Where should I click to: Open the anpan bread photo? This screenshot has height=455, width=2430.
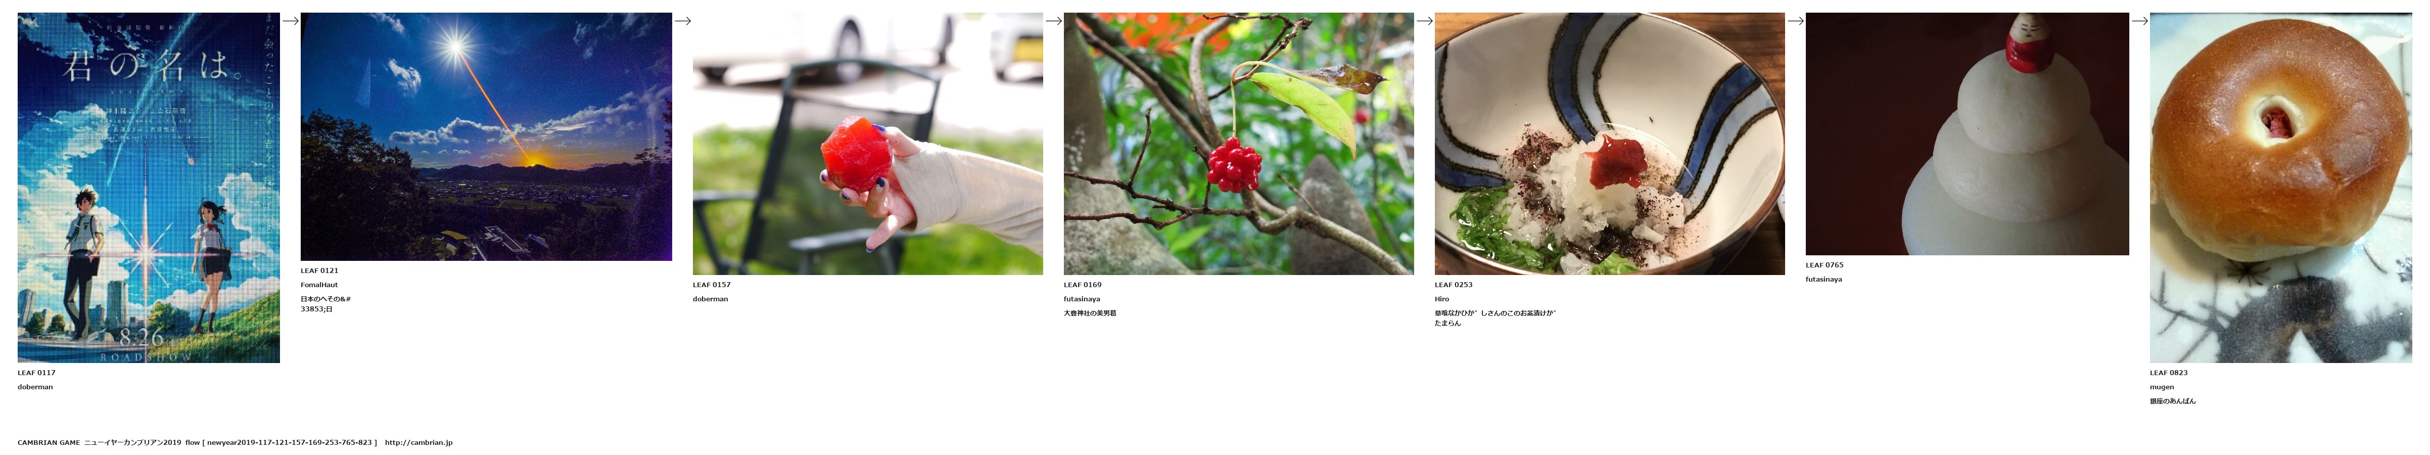point(2280,188)
